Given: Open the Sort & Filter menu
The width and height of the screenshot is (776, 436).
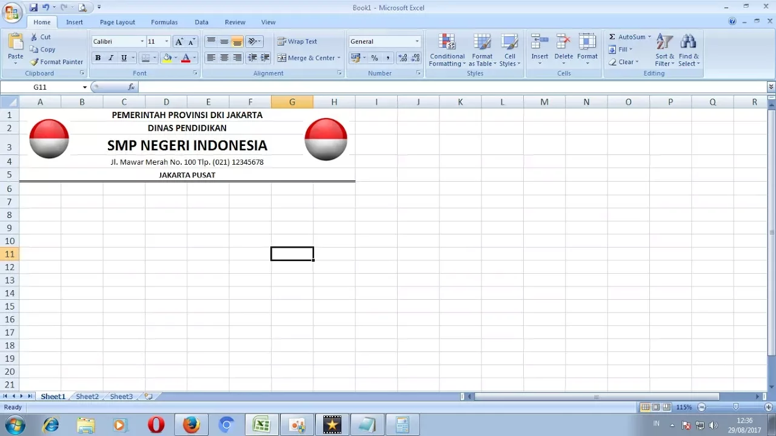Looking at the screenshot, I should 664,50.
